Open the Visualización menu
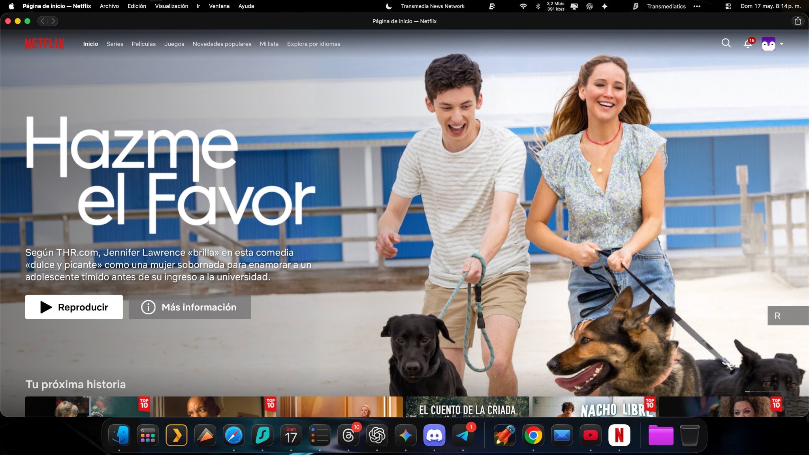The width and height of the screenshot is (809, 455). click(x=171, y=6)
